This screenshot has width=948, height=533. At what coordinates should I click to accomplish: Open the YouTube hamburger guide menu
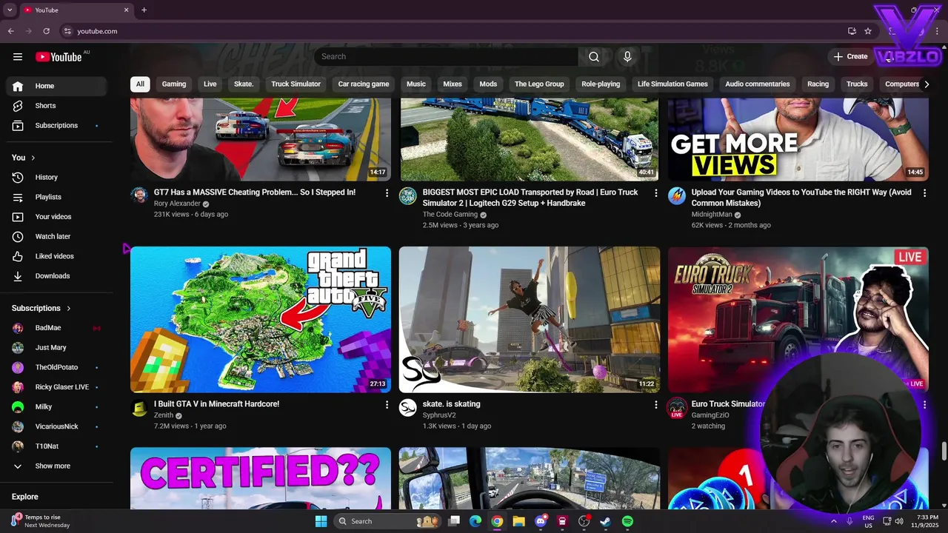coord(18,57)
